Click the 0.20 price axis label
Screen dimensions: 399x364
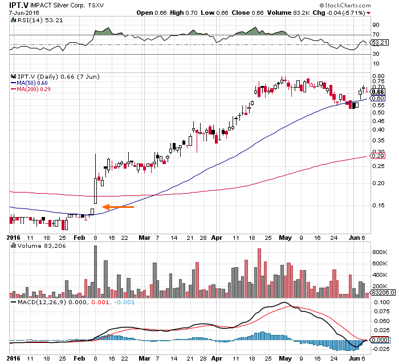pyautogui.click(x=378, y=183)
